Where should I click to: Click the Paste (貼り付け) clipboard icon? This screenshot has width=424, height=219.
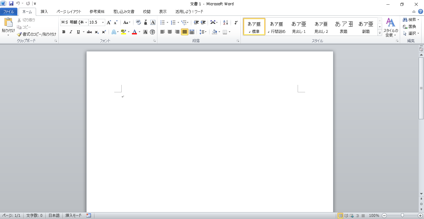coord(8,23)
